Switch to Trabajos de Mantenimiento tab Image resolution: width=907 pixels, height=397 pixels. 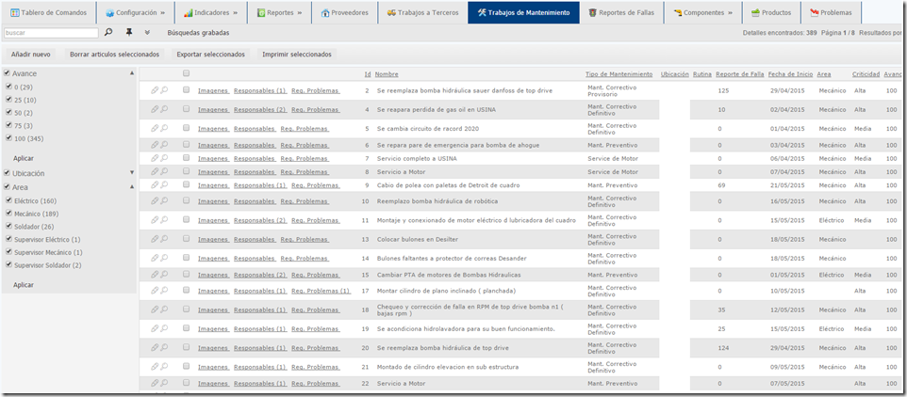(523, 12)
